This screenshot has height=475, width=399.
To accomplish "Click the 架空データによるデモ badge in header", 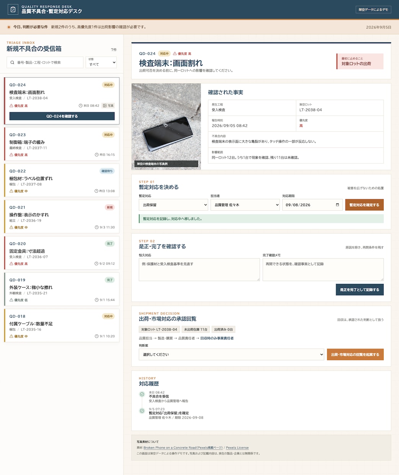I will pos(373,10).
